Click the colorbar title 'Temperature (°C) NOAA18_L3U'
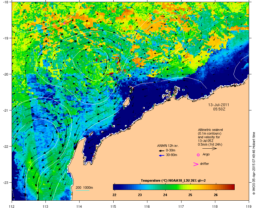 point(165,181)
